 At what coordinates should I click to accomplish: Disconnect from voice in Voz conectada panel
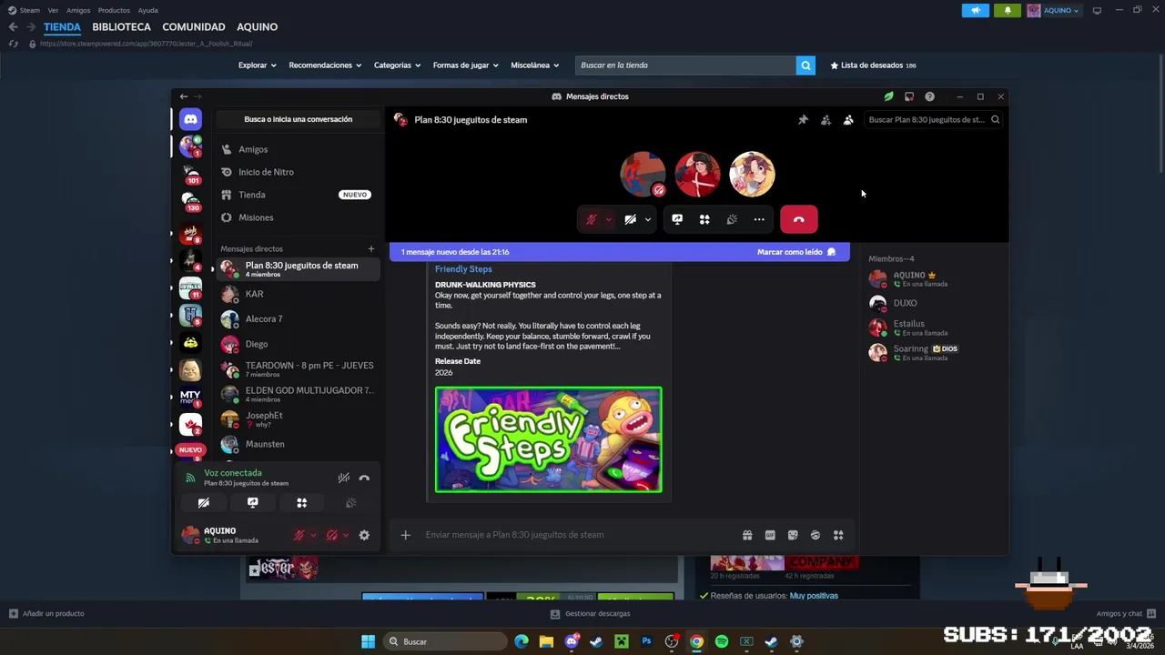[x=364, y=478]
